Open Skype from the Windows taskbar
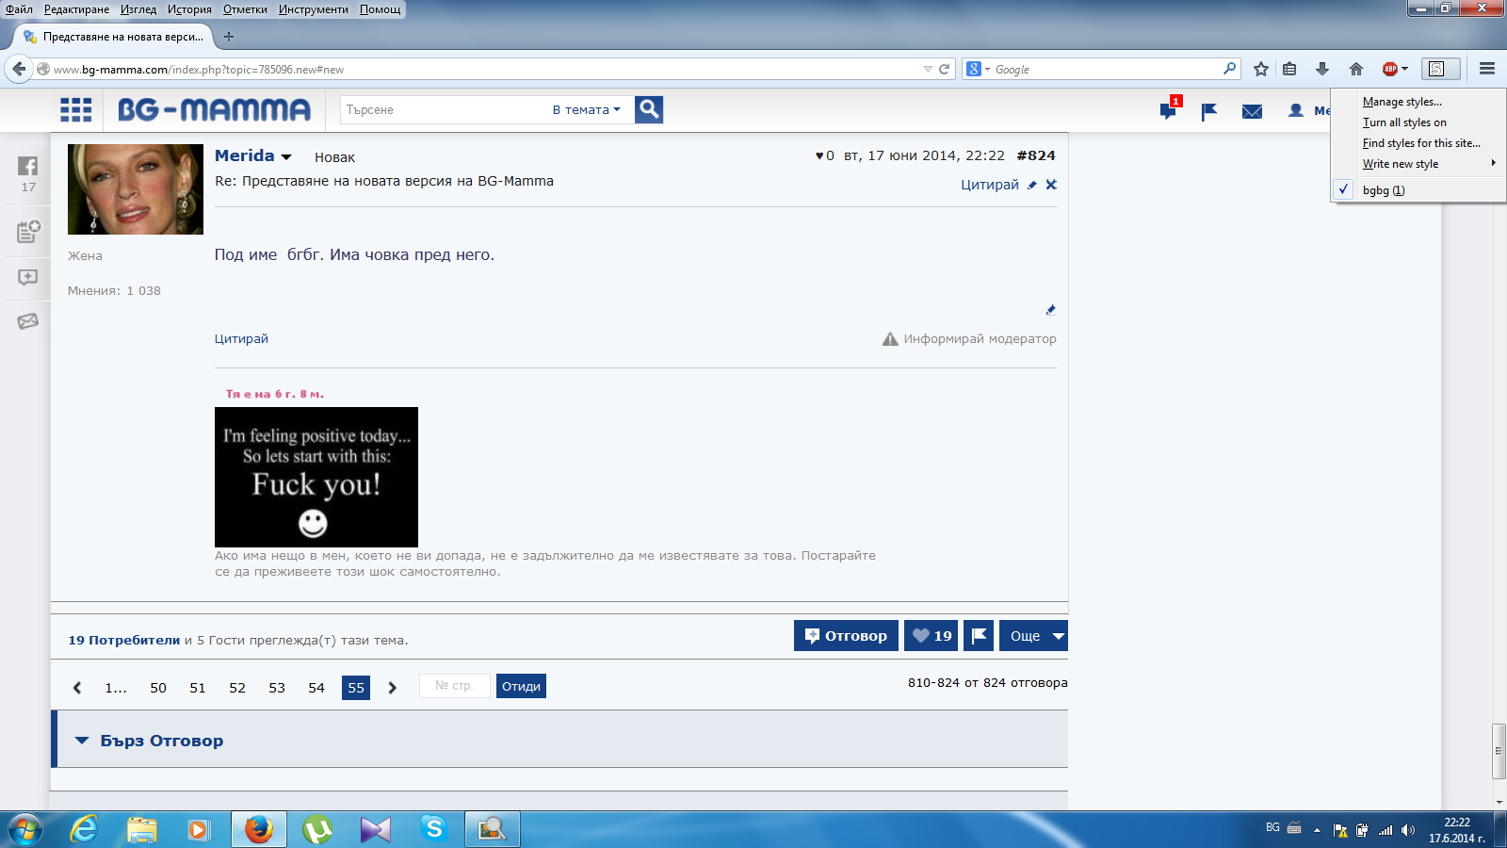1507x848 pixels. [433, 829]
